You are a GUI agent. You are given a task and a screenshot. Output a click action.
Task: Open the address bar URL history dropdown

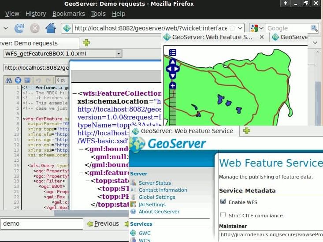pyautogui.click(x=240, y=28)
